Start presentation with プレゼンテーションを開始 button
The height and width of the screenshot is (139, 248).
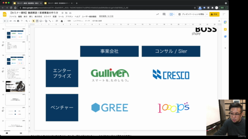pyautogui.click(x=191, y=14)
